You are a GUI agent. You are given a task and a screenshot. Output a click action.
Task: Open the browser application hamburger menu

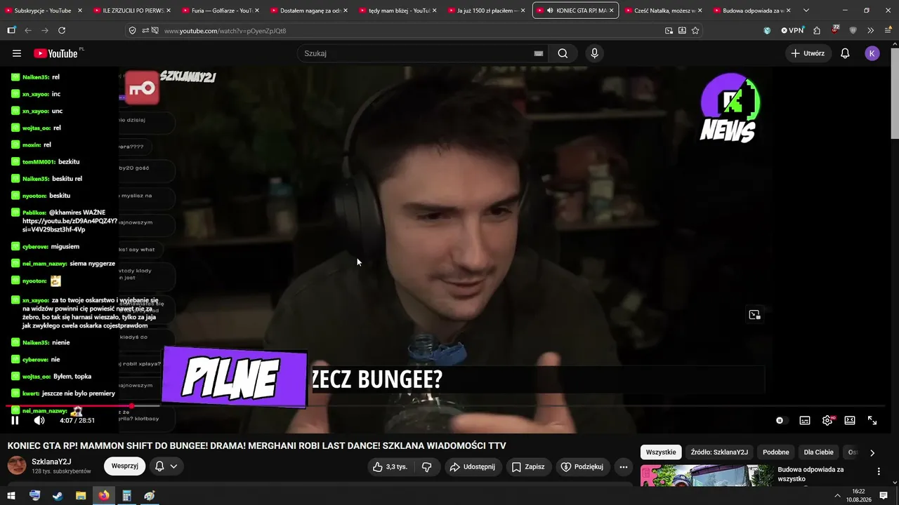coord(887,31)
